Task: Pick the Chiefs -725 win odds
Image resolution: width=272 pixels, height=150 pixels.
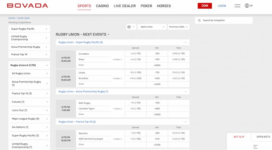Action: (157, 73)
